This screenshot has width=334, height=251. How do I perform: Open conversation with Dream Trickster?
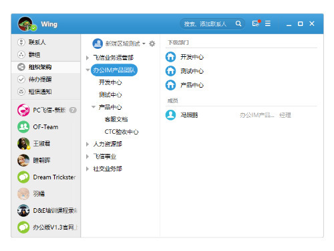46,177
